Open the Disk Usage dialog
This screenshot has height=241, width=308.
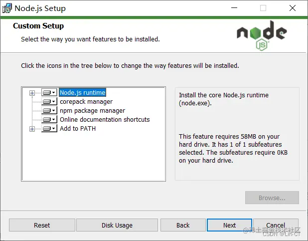(x=117, y=225)
